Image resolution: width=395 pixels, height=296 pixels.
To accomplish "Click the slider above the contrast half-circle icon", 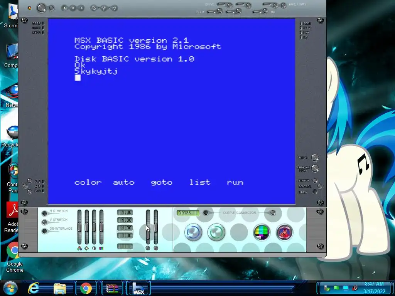I will [94, 227].
